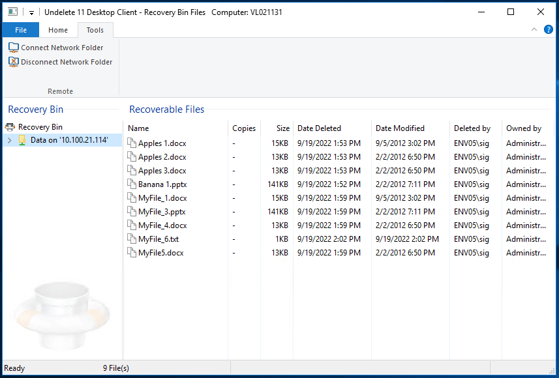
Task: Switch to the Home tab
Action: [x=58, y=29]
